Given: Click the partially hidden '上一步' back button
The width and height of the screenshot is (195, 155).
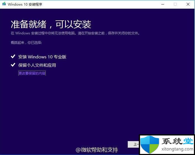Looking at the screenshot, I should 133,144.
